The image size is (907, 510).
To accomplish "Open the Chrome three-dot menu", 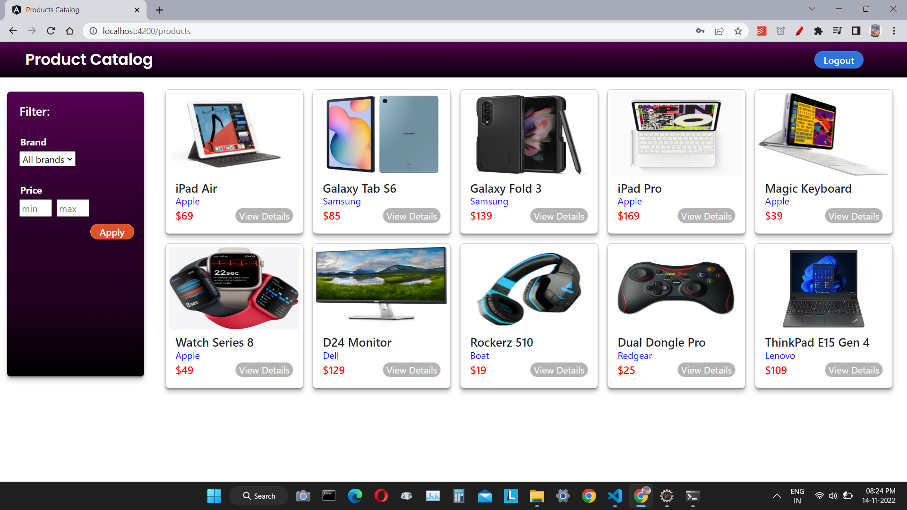I will pyautogui.click(x=894, y=31).
